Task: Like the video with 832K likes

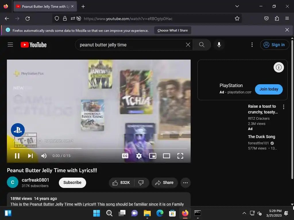Action: 121,182
